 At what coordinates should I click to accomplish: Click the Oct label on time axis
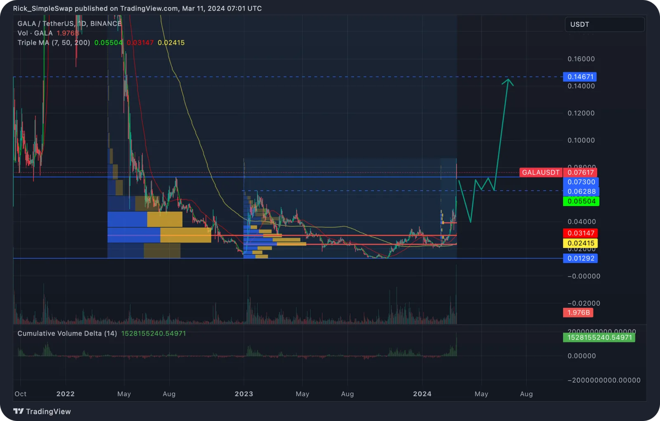(x=21, y=394)
